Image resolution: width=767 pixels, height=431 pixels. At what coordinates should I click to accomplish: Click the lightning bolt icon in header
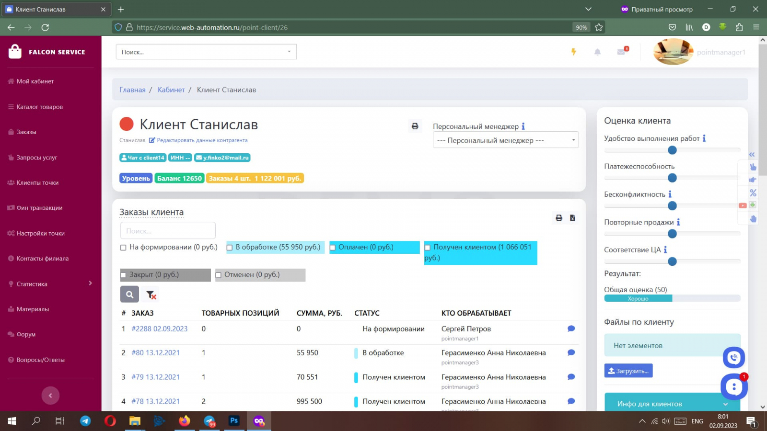[573, 52]
